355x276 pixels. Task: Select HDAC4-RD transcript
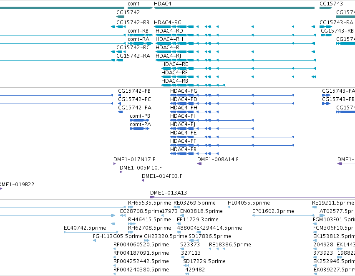[235, 35]
